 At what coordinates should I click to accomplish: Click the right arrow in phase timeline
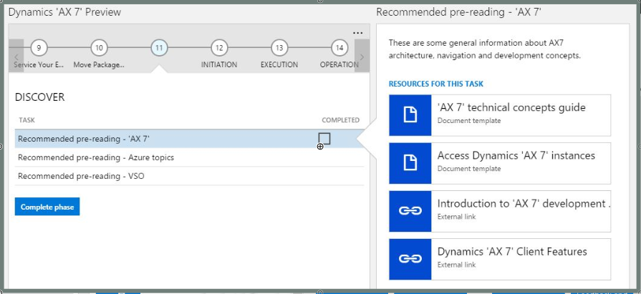[x=362, y=56]
